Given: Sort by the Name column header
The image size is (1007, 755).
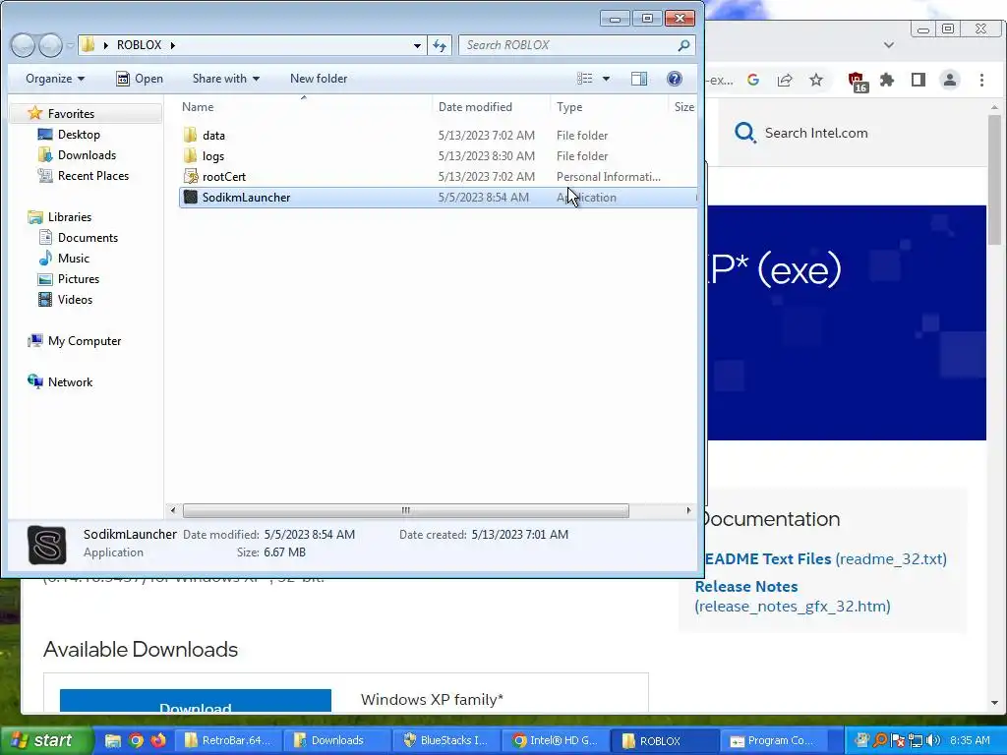Looking at the screenshot, I should pyautogui.click(x=198, y=107).
